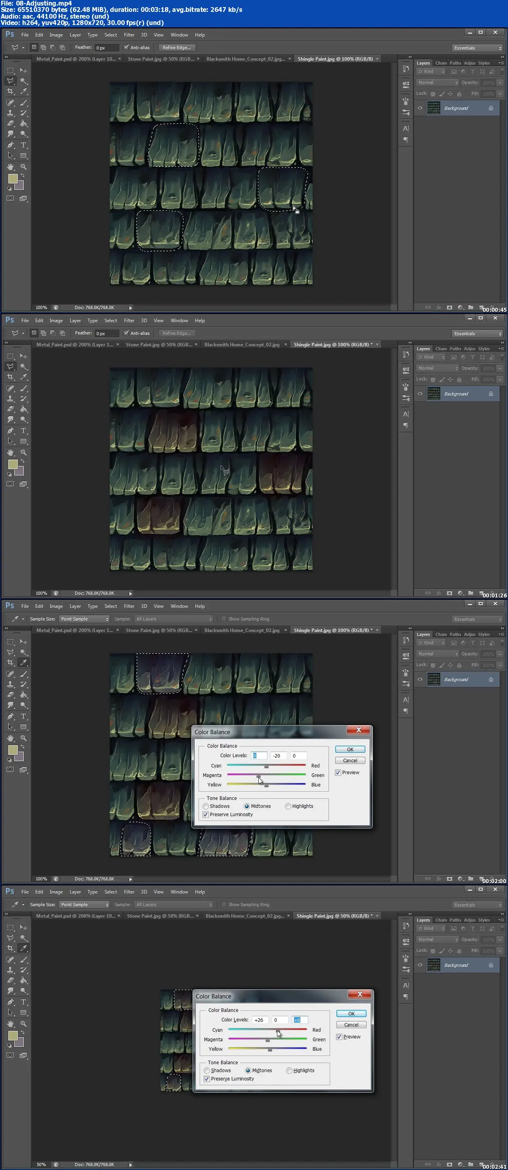The image size is (508, 1170).
Task: Click Cancel in Color Balance dialog showing +26
Action: click(x=351, y=1025)
